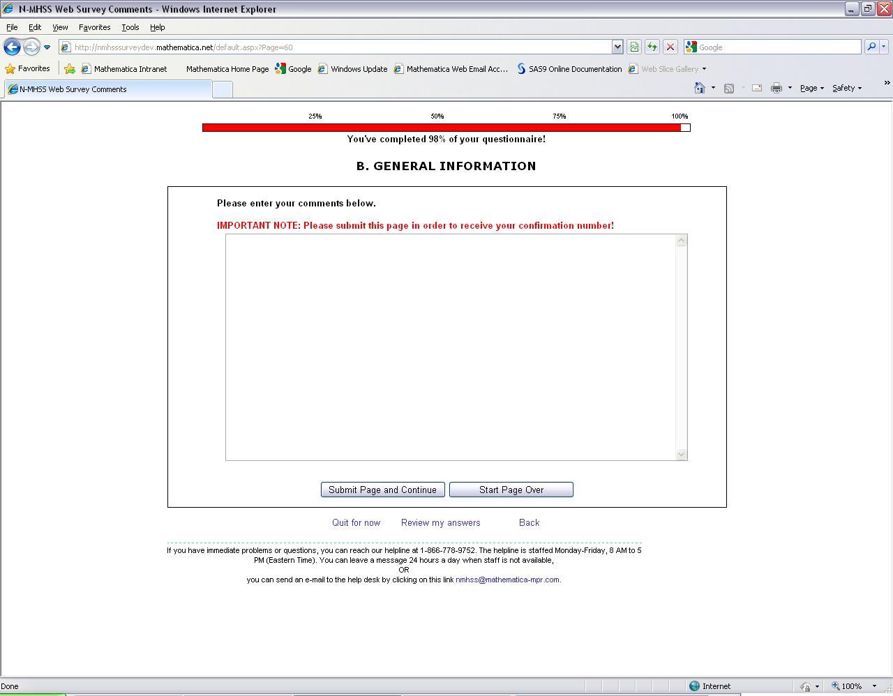Open the Help menu
The width and height of the screenshot is (893, 696).
click(158, 27)
